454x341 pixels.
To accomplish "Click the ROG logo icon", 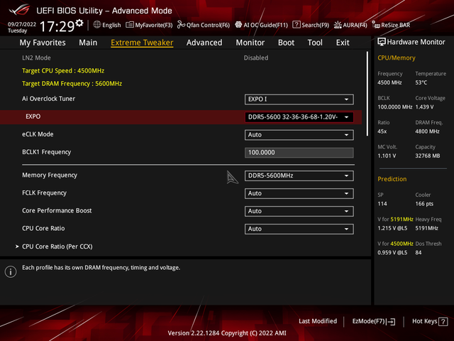I will pos(19,10).
